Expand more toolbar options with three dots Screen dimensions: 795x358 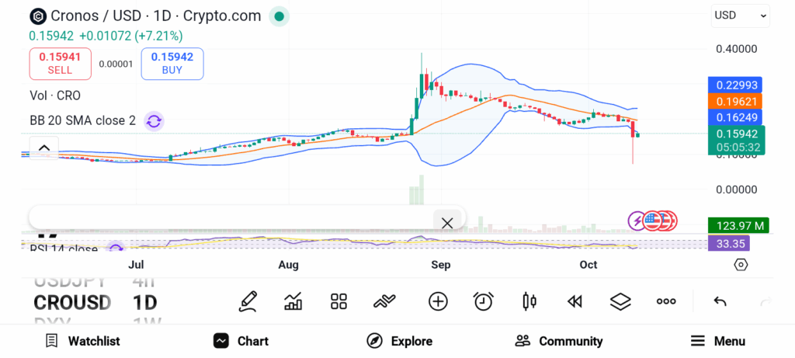pyautogui.click(x=666, y=301)
